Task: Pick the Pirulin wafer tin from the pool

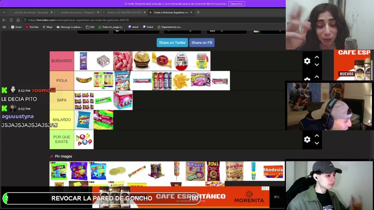Action: point(234,171)
